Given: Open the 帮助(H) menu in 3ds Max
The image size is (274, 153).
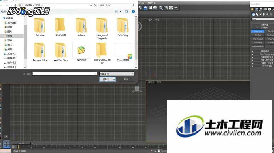Looking at the screenshot, I should 151,3.
